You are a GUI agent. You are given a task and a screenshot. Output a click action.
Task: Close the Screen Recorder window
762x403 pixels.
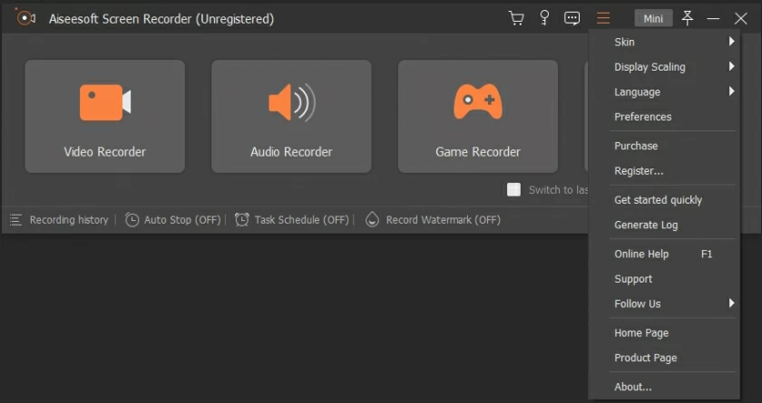tap(740, 18)
